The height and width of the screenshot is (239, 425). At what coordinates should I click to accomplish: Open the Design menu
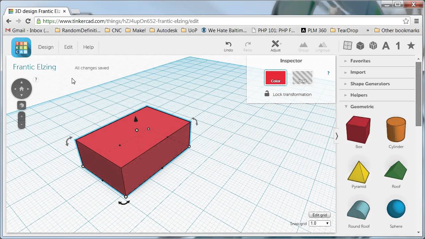[46, 47]
